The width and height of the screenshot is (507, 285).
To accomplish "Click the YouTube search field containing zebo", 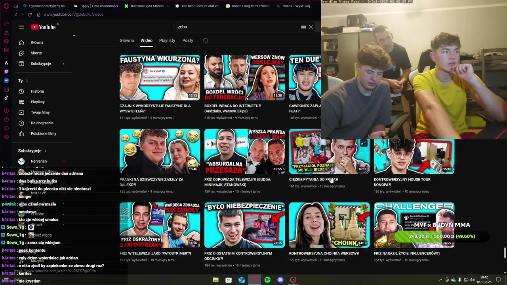I will 238,27.
